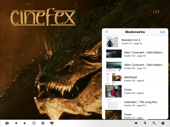Image resolution: width=170 pixels, height=127 pixels.
Task: Select Unbroken :: The Long Run bookmark
Action: coord(135,104)
